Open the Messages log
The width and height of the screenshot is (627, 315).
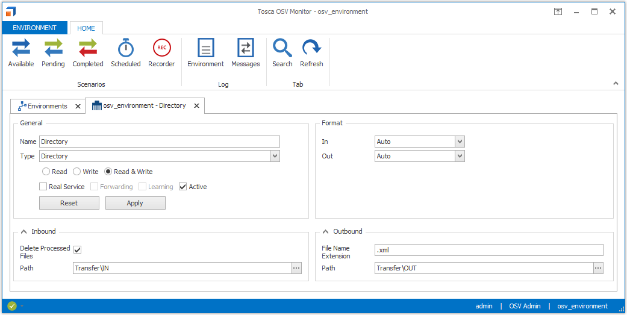point(246,53)
